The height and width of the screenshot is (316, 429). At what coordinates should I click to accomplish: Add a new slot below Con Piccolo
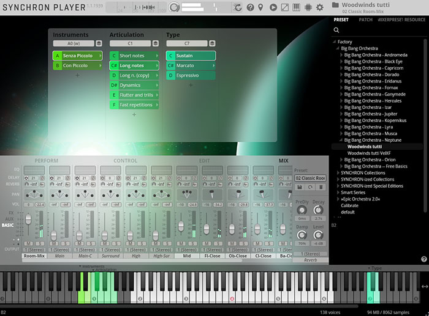[x=77, y=75]
